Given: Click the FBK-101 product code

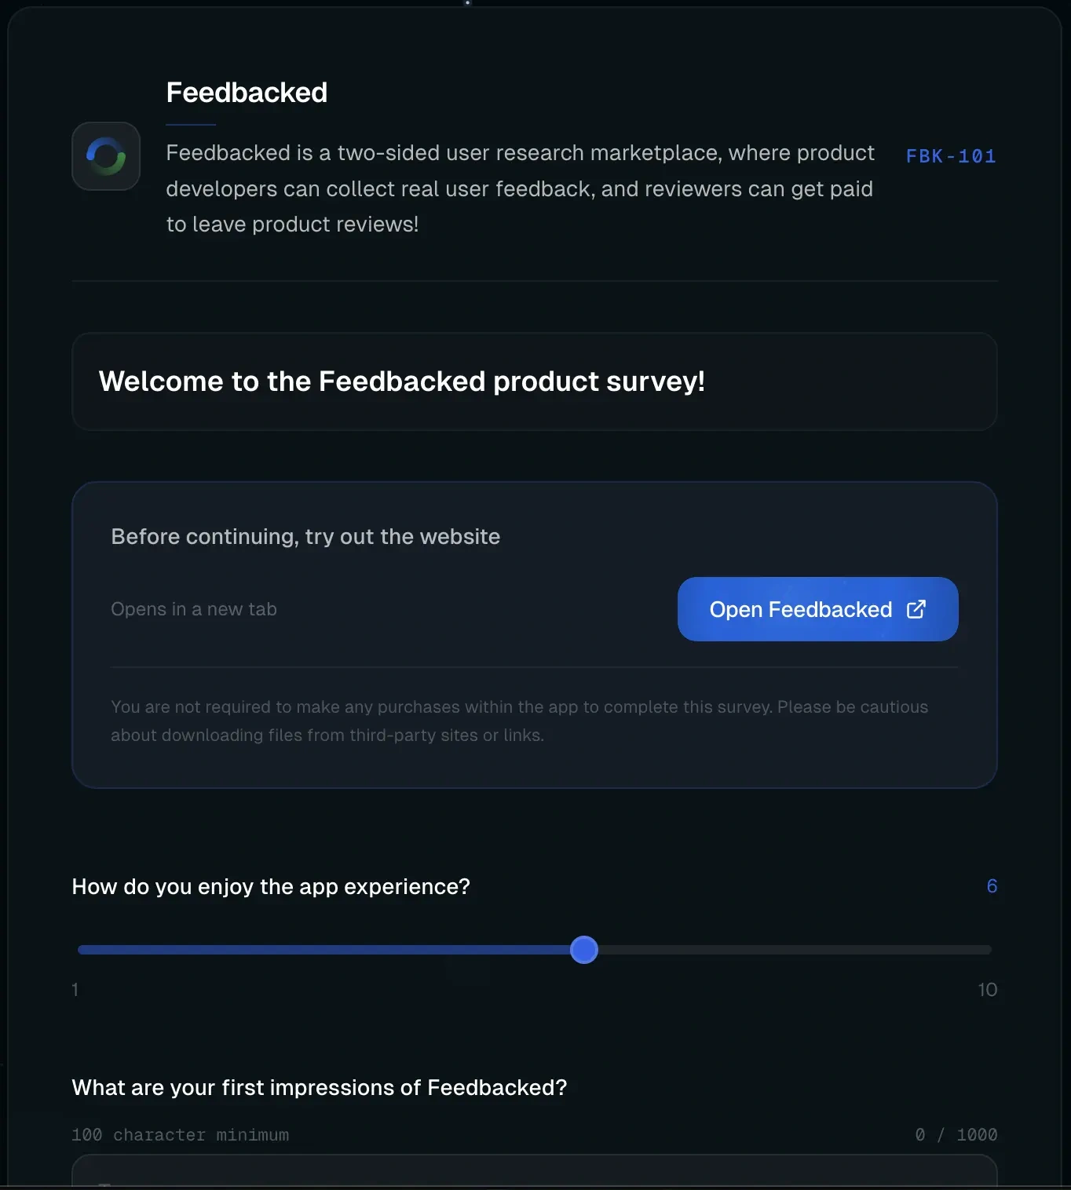Looking at the screenshot, I should (951, 156).
